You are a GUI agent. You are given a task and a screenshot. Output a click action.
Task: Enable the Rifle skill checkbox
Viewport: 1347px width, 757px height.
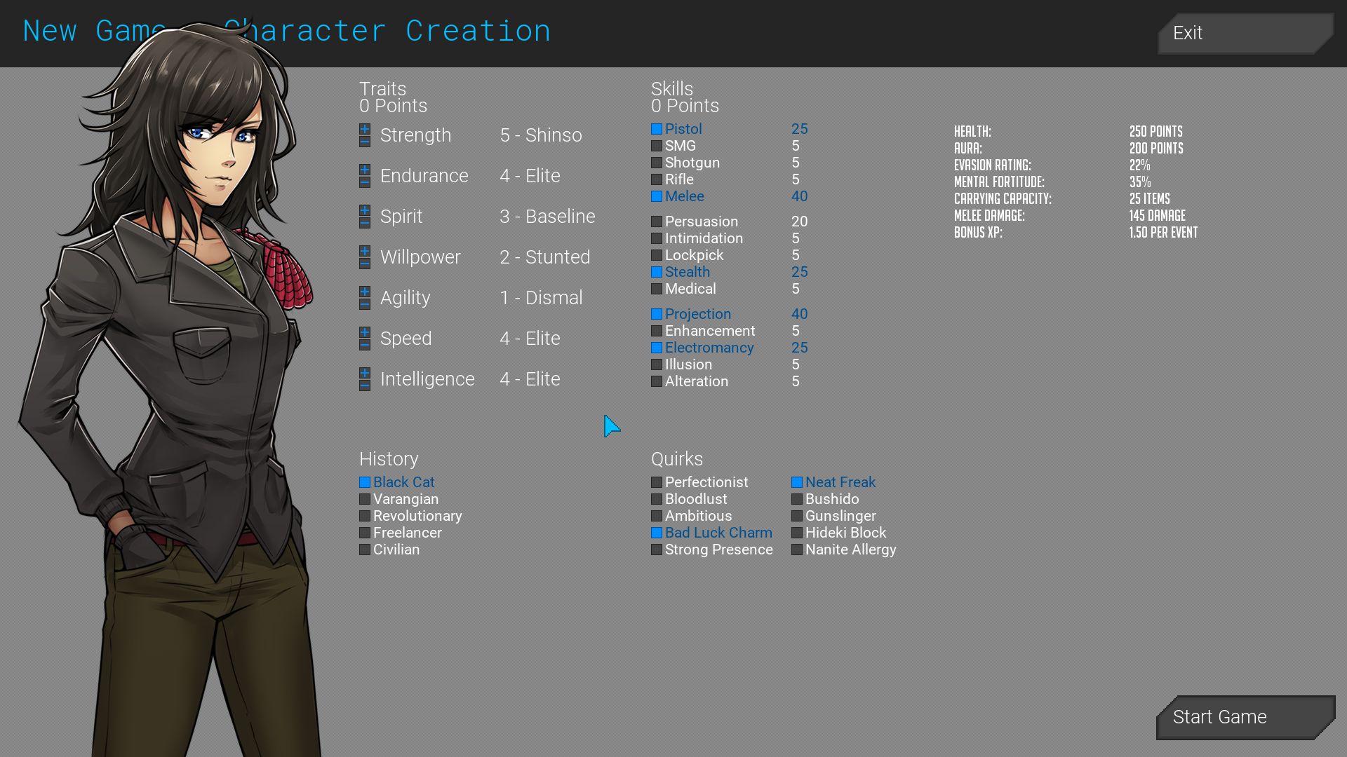(657, 179)
